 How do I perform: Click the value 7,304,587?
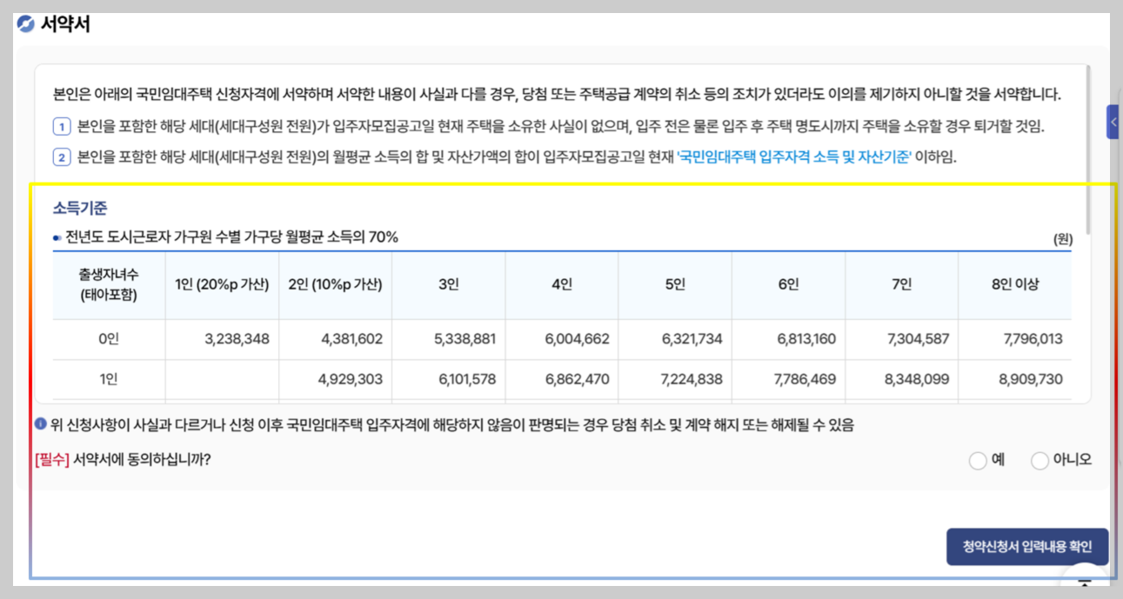pyautogui.click(x=919, y=339)
